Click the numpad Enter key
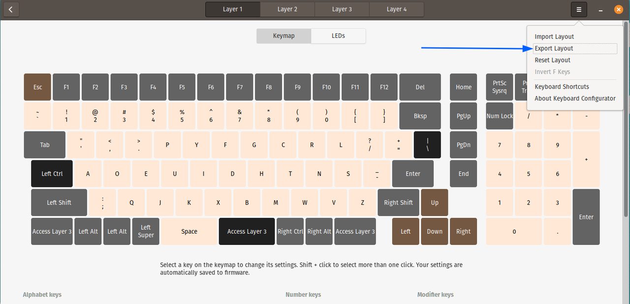 tap(586, 216)
